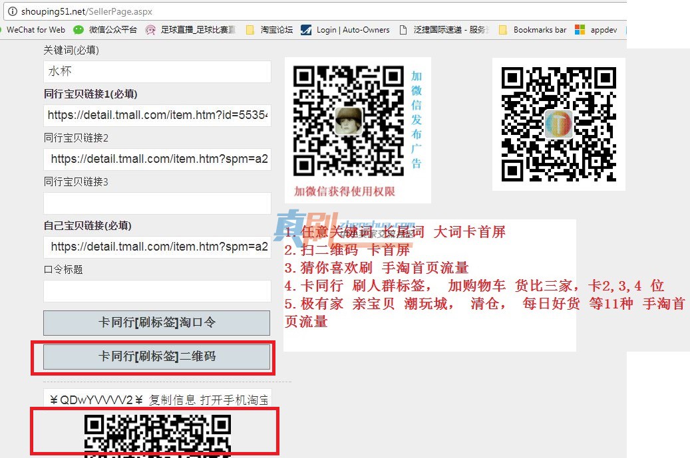This screenshot has width=690, height=458.
Task: Click the label 同行宝贝链接2
Action: tap(76, 138)
